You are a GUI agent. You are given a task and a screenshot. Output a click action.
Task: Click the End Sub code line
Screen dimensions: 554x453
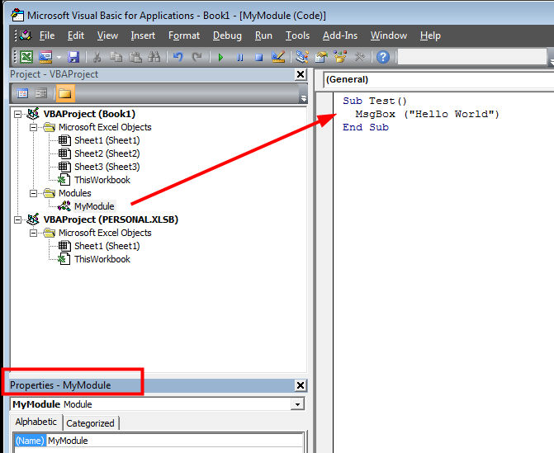pyautogui.click(x=366, y=127)
